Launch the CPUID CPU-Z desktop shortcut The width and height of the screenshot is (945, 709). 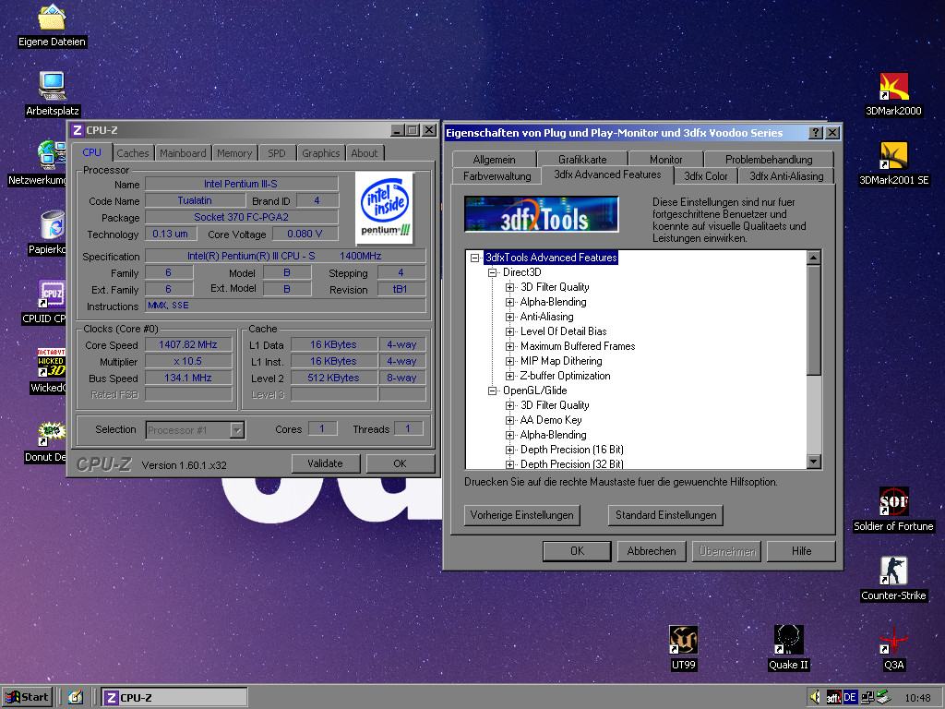tap(52, 294)
